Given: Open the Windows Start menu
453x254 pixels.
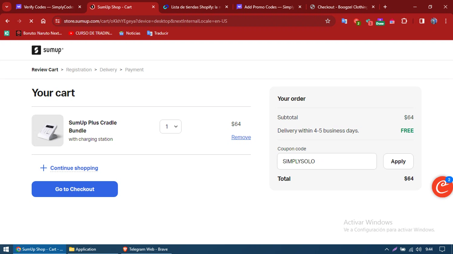Looking at the screenshot, I should (6, 249).
